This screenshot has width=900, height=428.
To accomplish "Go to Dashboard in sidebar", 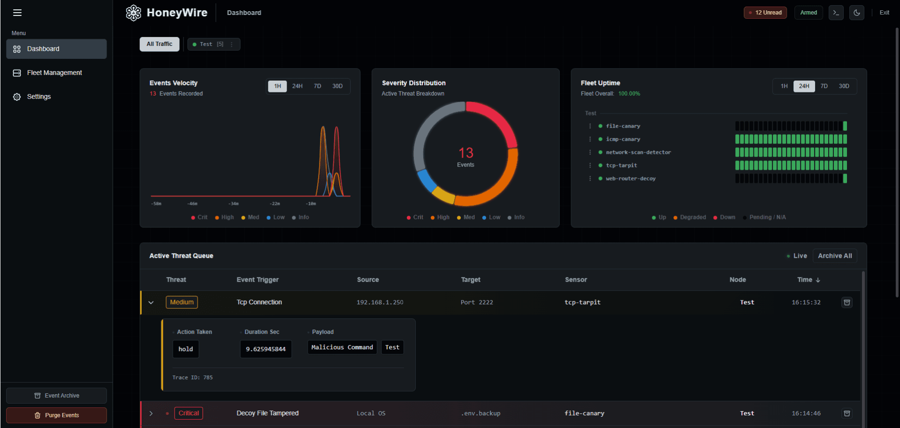I will pos(56,49).
